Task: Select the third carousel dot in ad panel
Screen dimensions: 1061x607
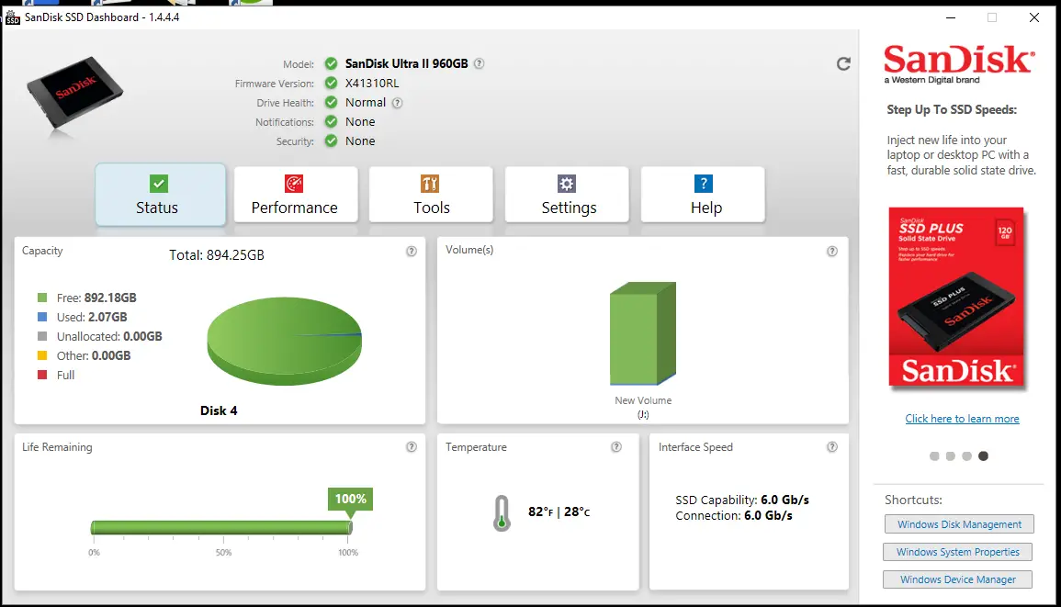Action: [967, 456]
